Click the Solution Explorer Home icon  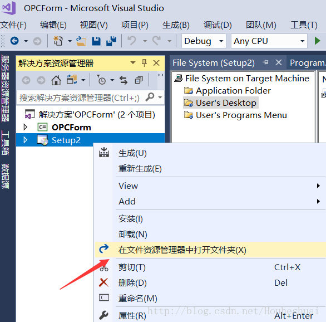pyautogui.click(x=56, y=80)
